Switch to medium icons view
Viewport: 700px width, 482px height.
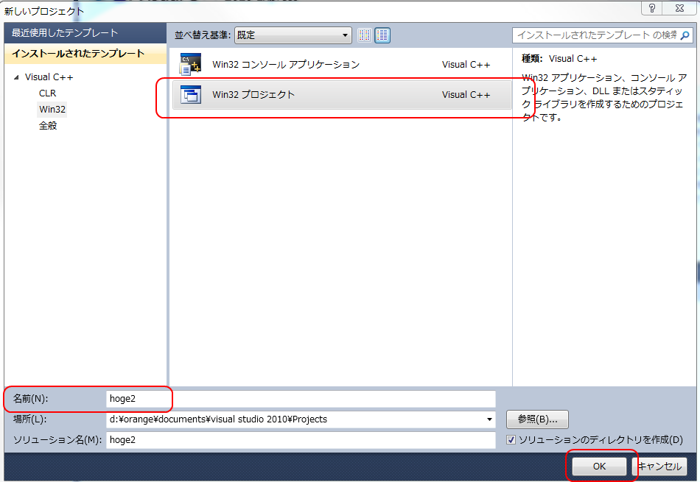(x=382, y=35)
